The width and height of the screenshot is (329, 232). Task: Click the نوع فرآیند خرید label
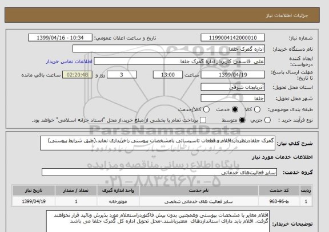295,120
